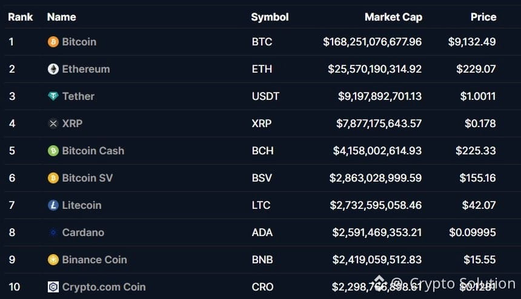521x299 pixels.
Task: Click the Cardano logo icon
Action: click(x=53, y=232)
